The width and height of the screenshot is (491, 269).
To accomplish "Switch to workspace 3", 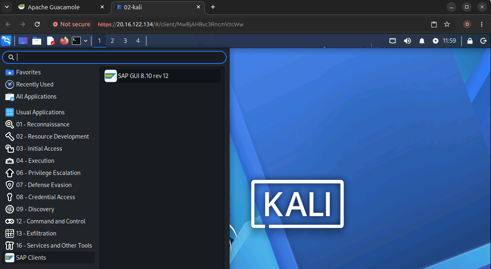I will (125, 41).
